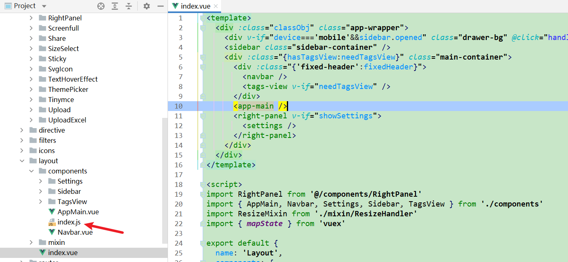
Task: Click mapState on line 22
Action: (264, 224)
